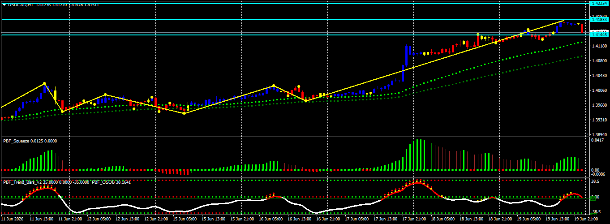Viewport: 610px width, 224px height.
Task: Click the last red candle at chart's right edge
Action: [x=582, y=29]
